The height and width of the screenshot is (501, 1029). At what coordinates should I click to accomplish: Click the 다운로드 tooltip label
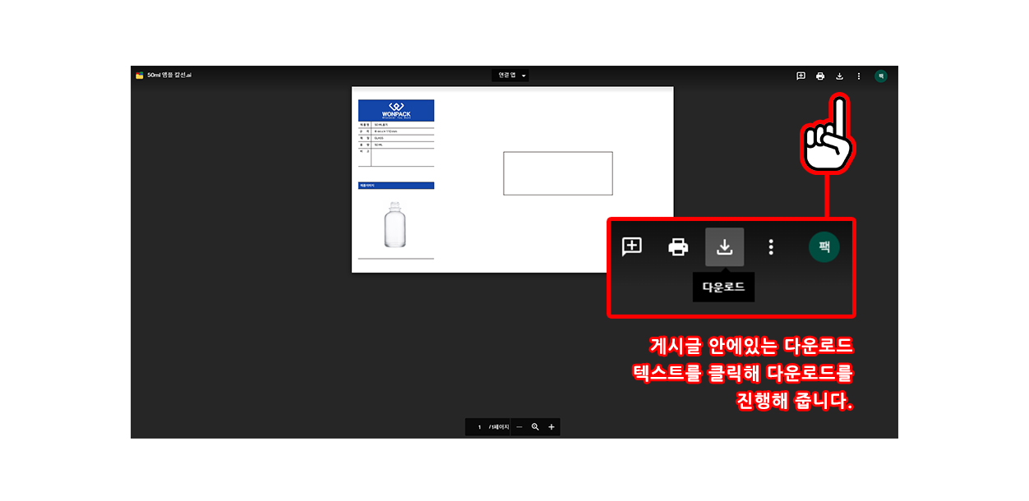point(723,287)
